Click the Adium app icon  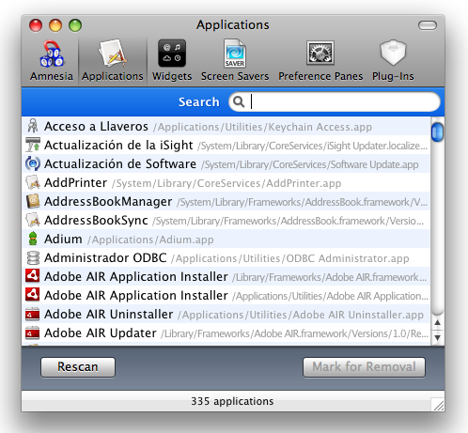[33, 239]
